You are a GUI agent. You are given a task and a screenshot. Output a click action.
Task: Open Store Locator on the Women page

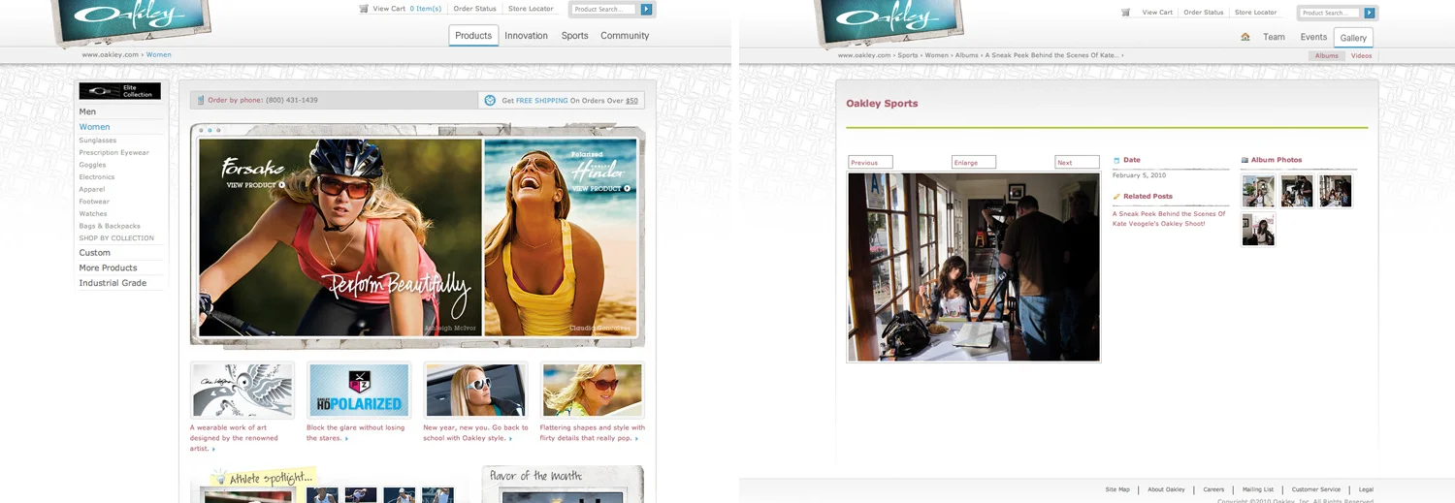tap(531, 9)
